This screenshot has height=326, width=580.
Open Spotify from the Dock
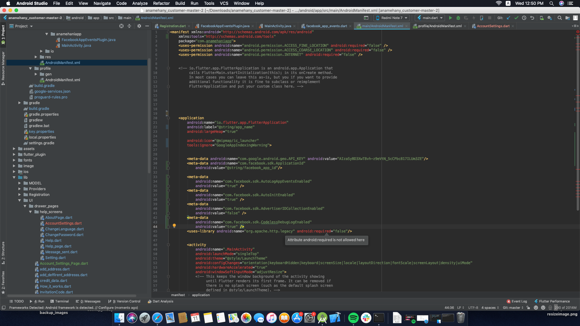(x=353, y=318)
